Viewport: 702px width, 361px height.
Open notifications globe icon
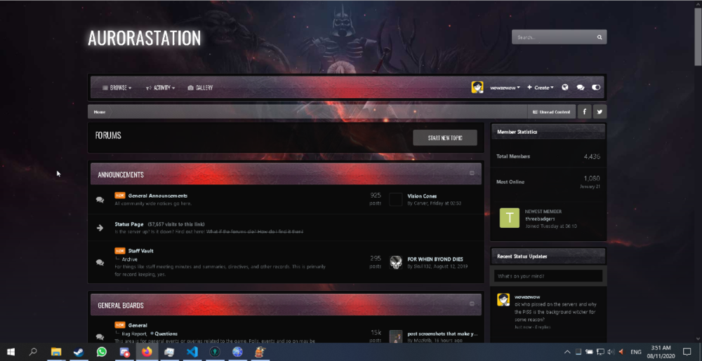click(x=565, y=88)
